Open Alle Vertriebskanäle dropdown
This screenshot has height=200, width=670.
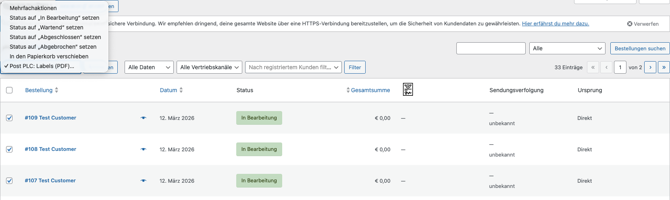209,67
